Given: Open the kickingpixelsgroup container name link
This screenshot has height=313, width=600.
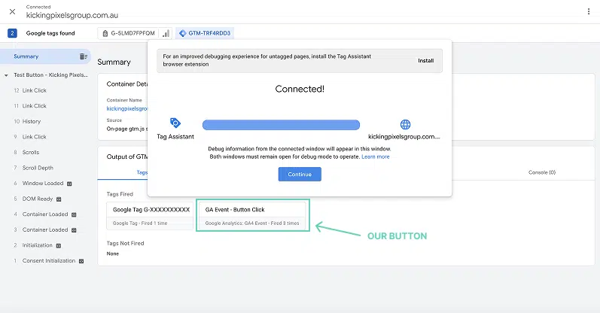Looking at the screenshot, I should 126,108.
